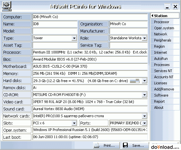This screenshot has width=181, height=150.
Task: Click the floppy disk save icon
Action: tap(125, 145)
